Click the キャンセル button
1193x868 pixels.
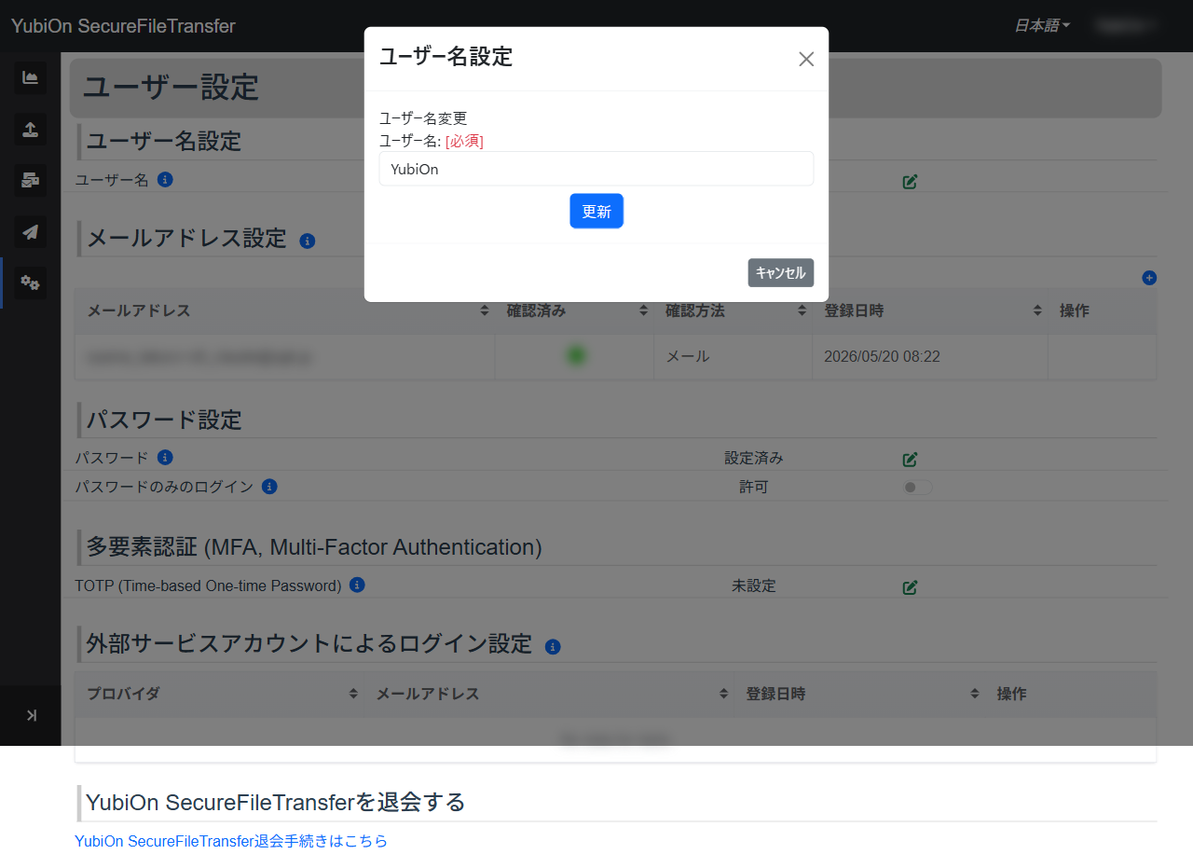[x=781, y=272]
